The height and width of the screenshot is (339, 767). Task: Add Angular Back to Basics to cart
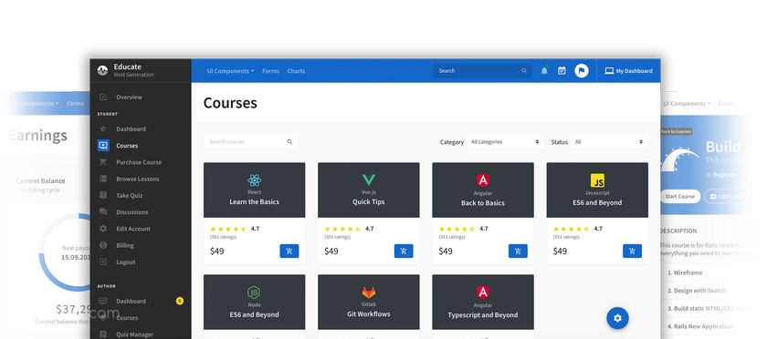tap(518, 252)
